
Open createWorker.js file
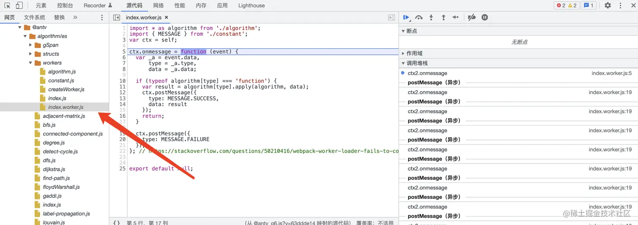[66, 89]
